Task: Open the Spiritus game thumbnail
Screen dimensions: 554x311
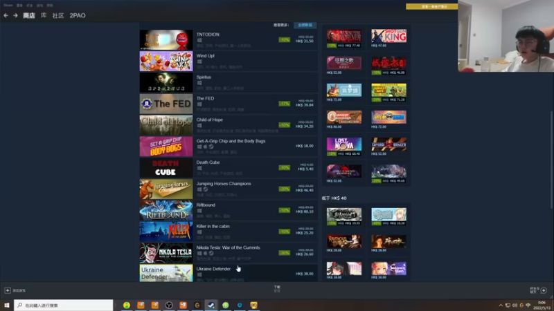Action: pyautogui.click(x=166, y=82)
